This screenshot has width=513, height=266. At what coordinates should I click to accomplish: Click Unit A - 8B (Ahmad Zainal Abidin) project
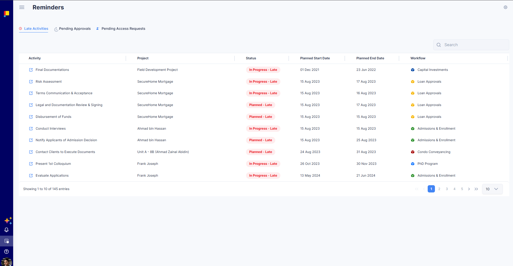coord(163,152)
